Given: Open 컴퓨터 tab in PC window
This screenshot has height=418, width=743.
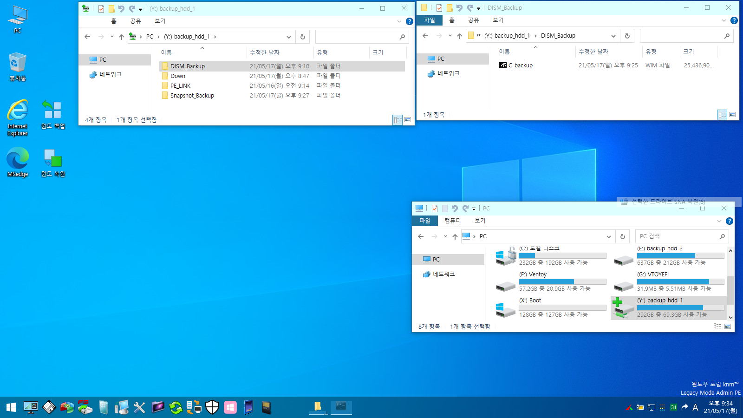Looking at the screenshot, I should pos(453,221).
